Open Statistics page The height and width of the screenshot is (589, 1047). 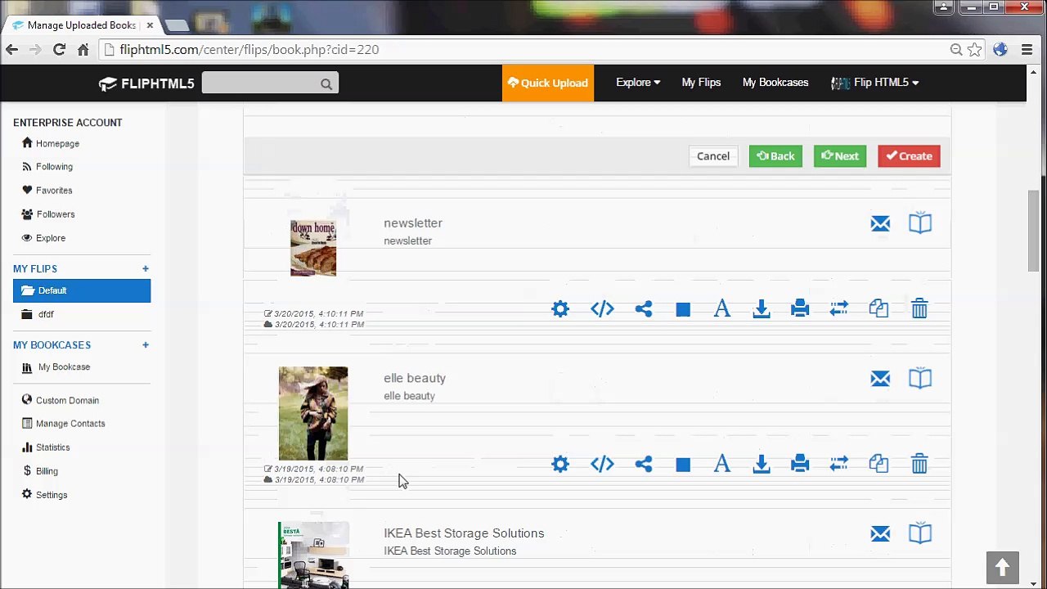[x=46, y=447]
